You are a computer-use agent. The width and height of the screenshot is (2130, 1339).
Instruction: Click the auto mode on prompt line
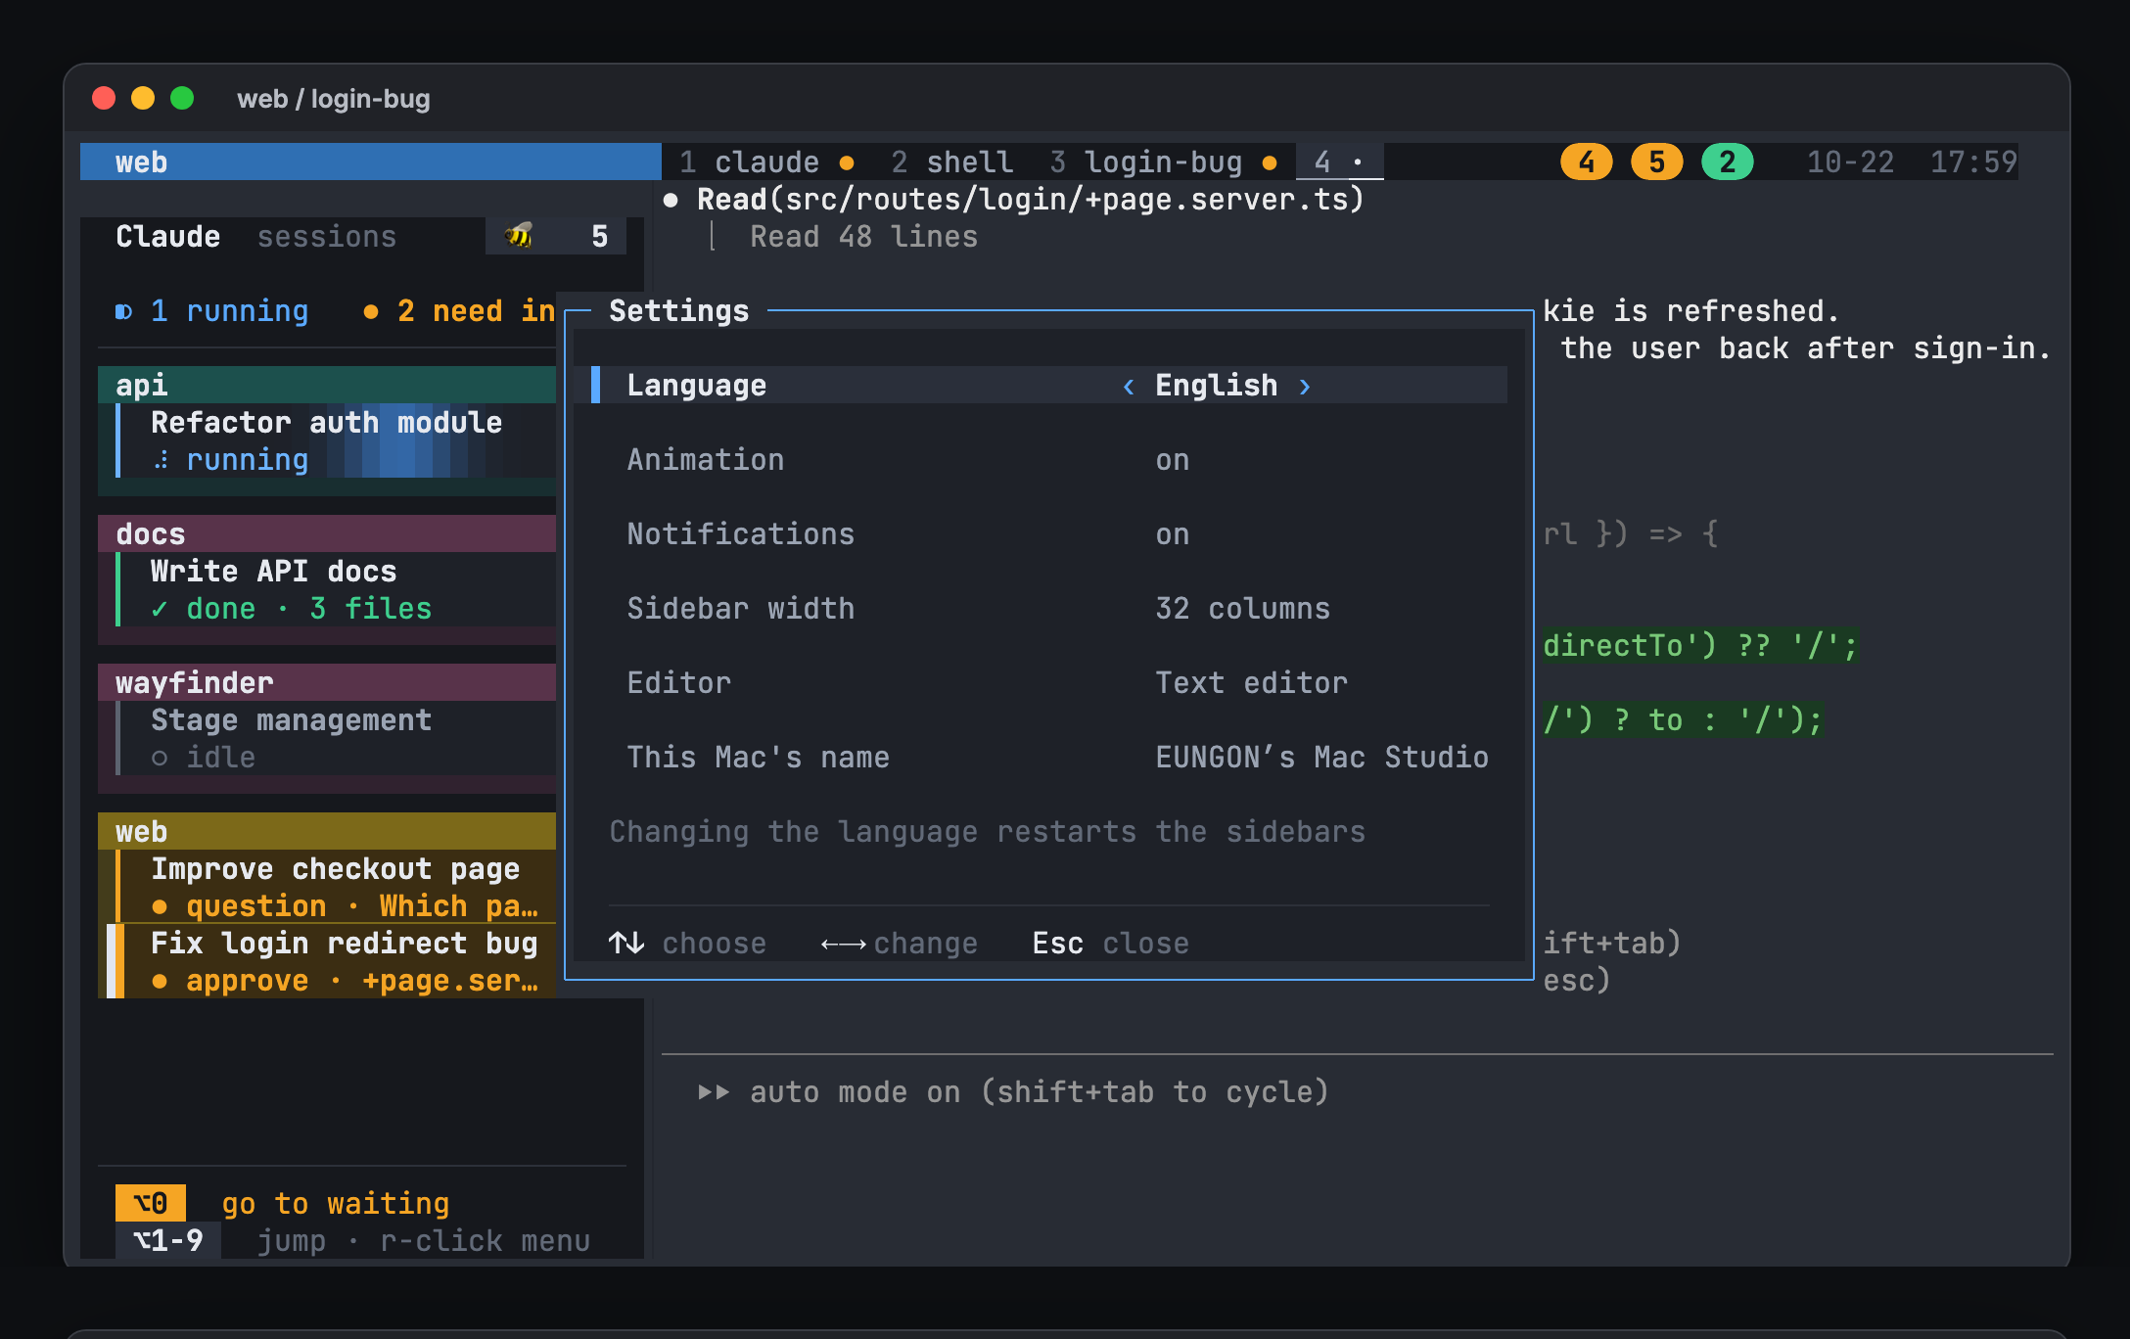1014,1091
